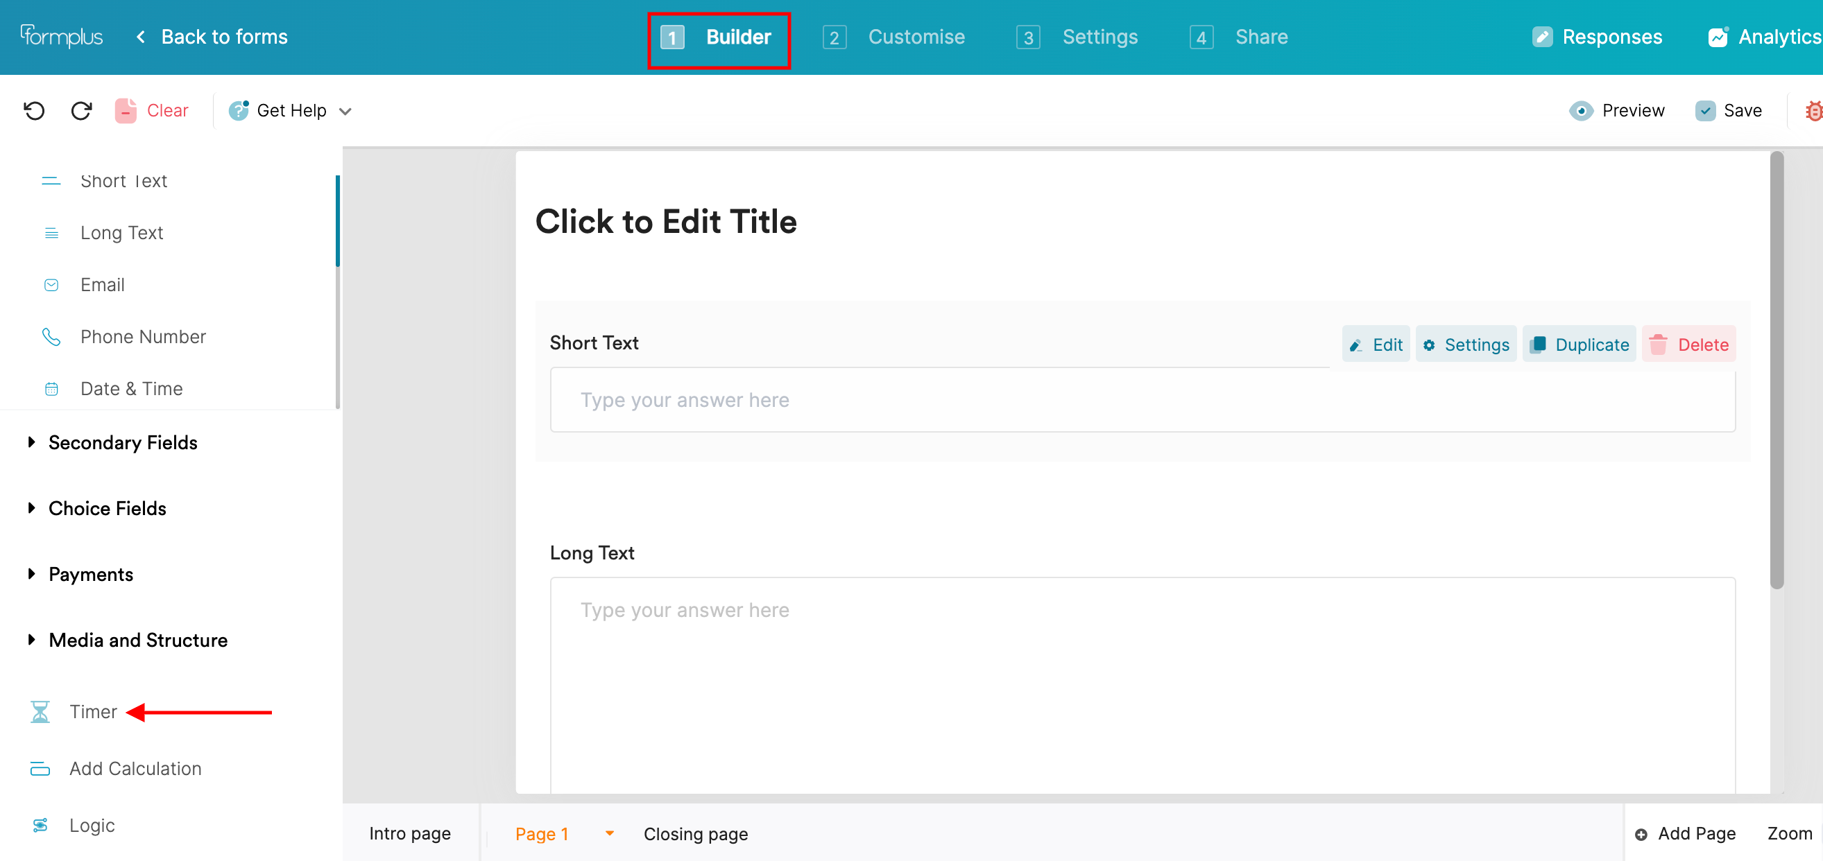Viewport: 1823px width, 861px height.
Task: Click the 'Click to Edit Title' heading
Action: [666, 221]
